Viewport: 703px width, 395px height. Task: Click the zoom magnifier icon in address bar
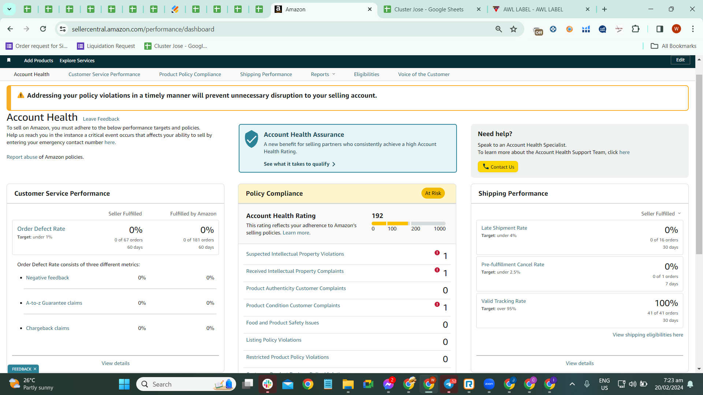point(499,29)
